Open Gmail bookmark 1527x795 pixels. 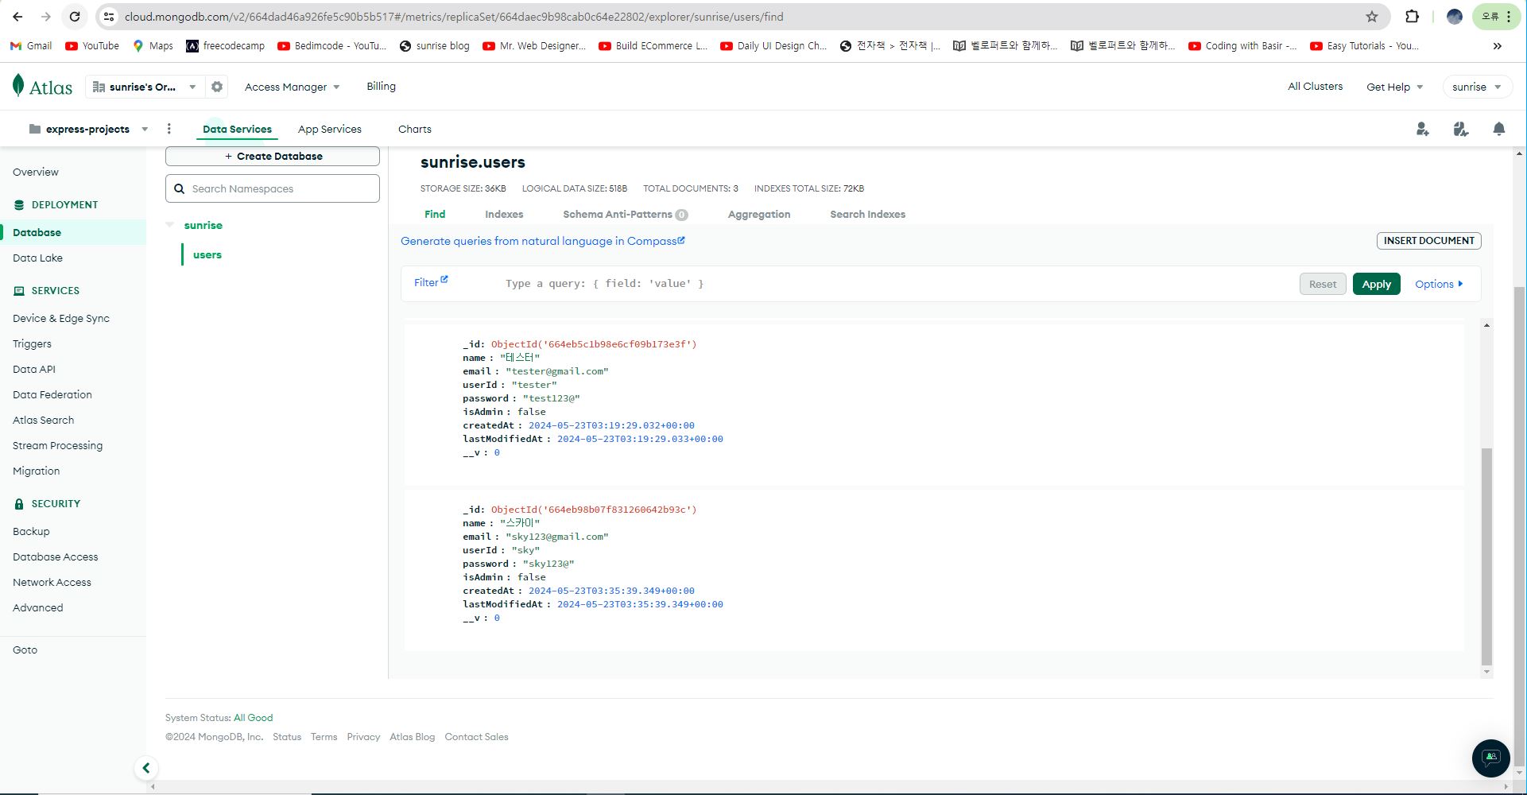click(31, 46)
